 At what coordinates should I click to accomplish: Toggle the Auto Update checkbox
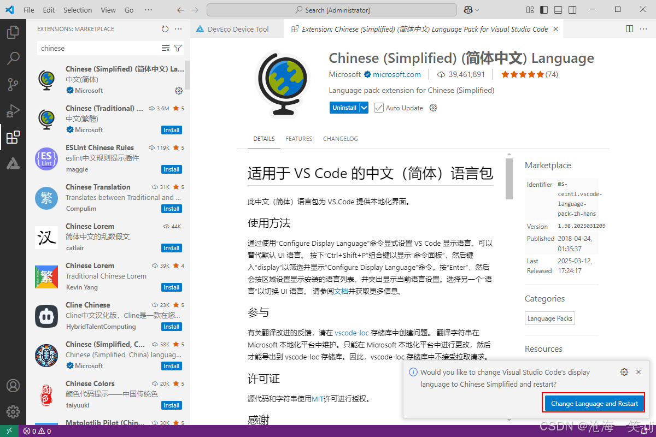tap(378, 108)
